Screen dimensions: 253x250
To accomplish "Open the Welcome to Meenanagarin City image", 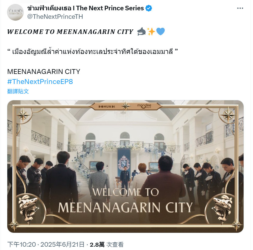I will (125, 166).
